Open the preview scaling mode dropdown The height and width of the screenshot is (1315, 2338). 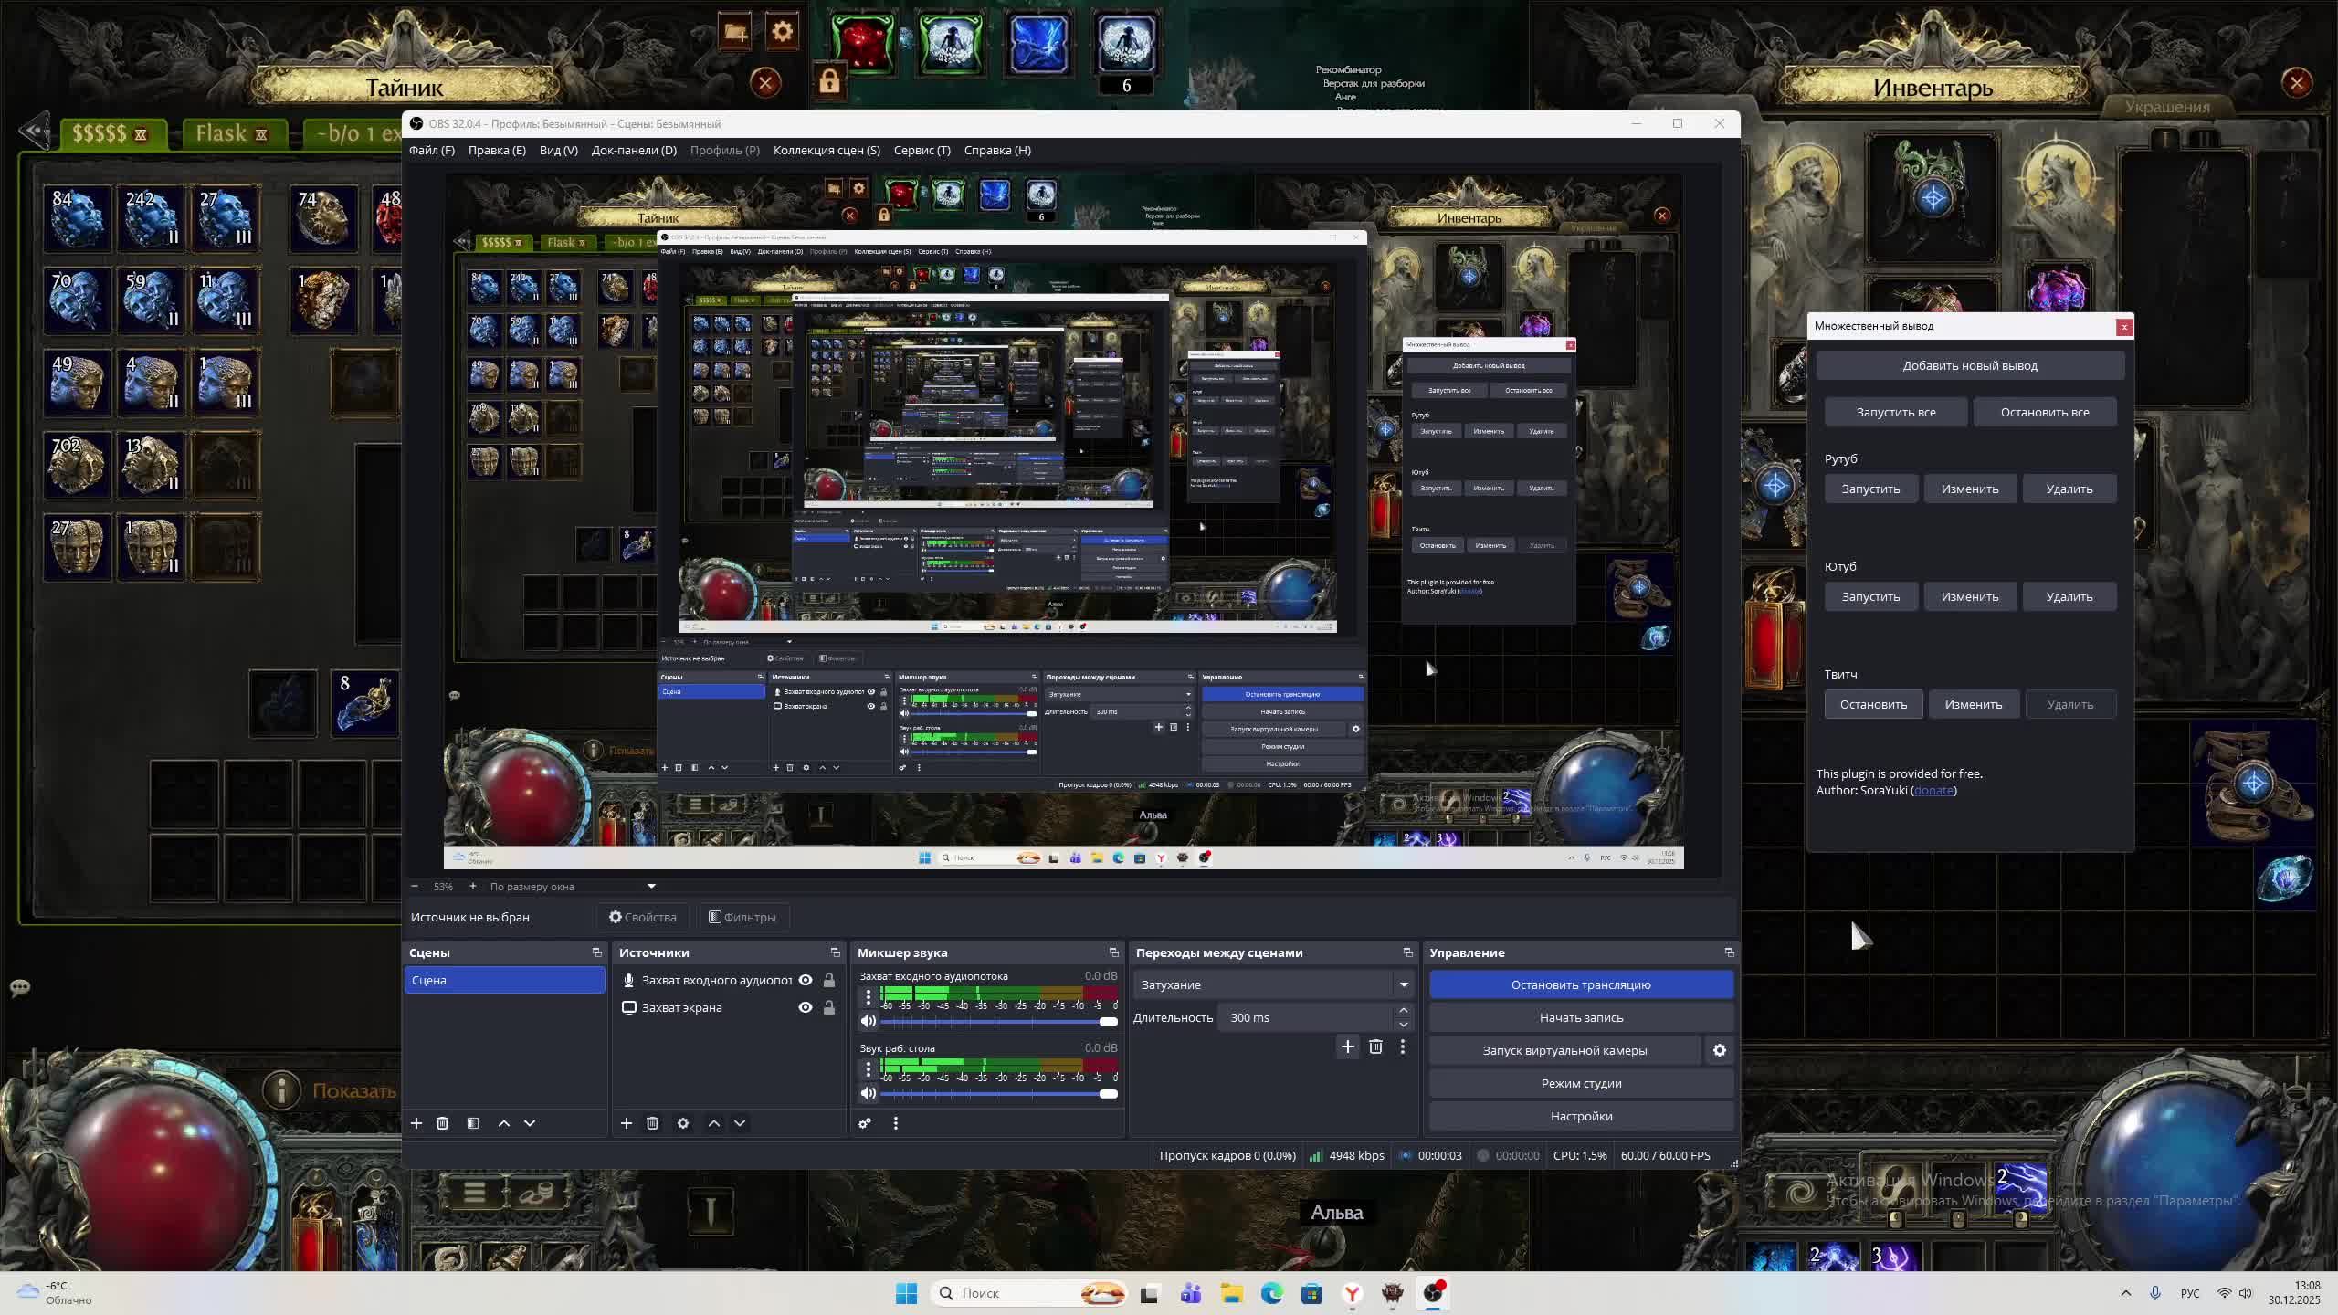tap(651, 887)
